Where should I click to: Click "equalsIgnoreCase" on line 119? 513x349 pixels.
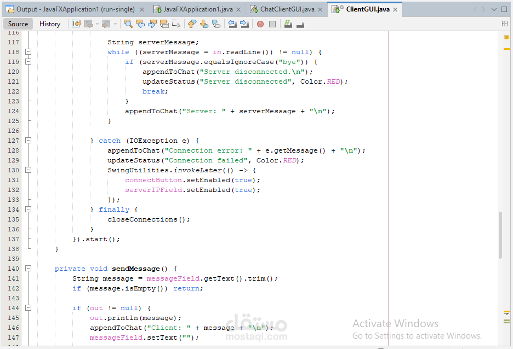click(239, 62)
